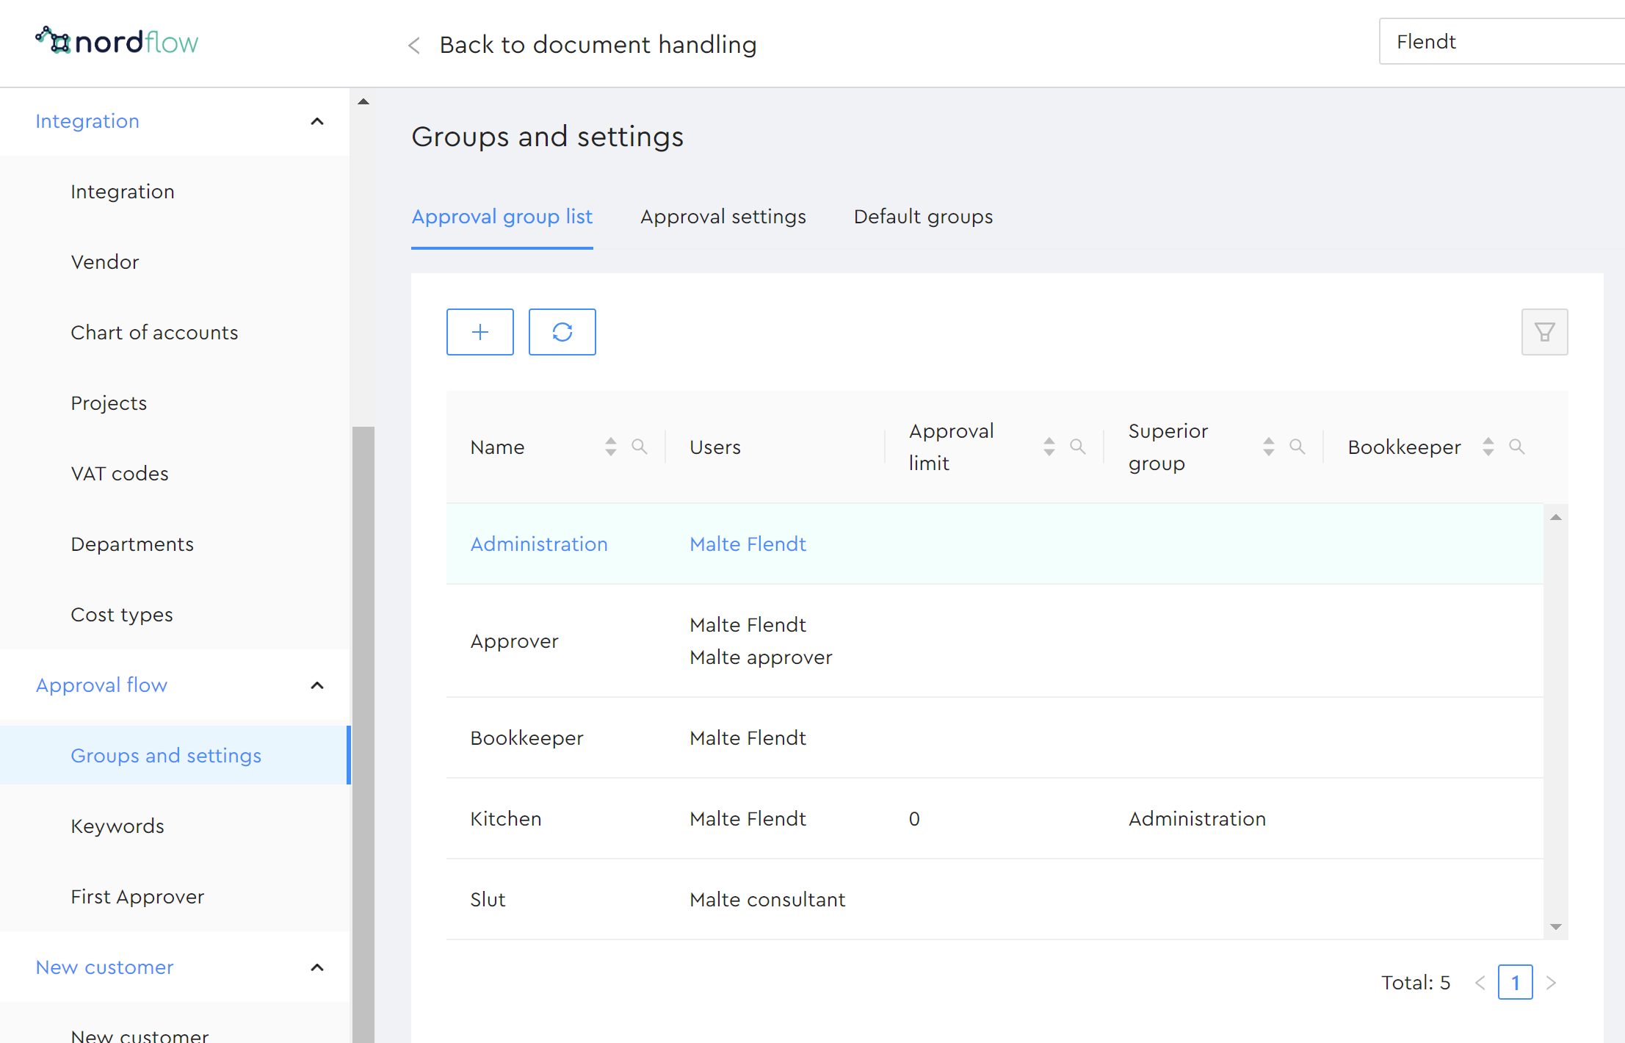Image resolution: width=1625 pixels, height=1043 pixels.
Task: Collapse the Approval flow sidebar section
Action: [317, 685]
